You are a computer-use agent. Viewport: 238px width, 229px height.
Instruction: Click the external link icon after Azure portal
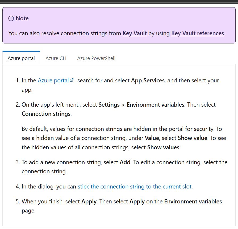pyautogui.click(x=72, y=80)
